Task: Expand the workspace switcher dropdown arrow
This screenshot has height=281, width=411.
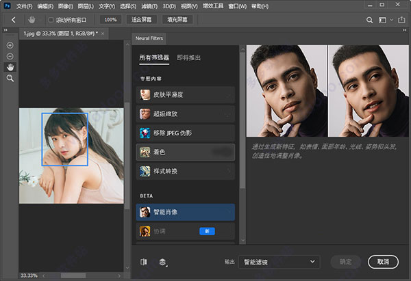Action: tap(392, 20)
